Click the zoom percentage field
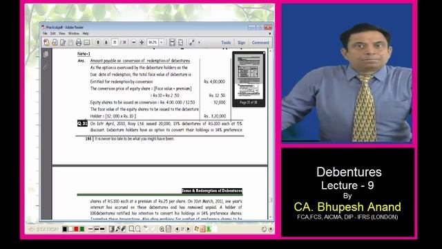 point(153,42)
